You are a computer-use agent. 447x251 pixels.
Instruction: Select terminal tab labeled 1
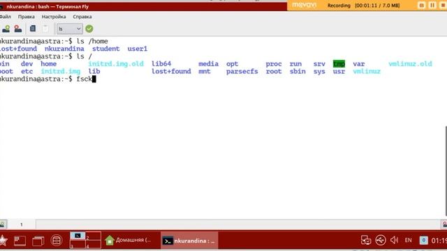[22, 225]
